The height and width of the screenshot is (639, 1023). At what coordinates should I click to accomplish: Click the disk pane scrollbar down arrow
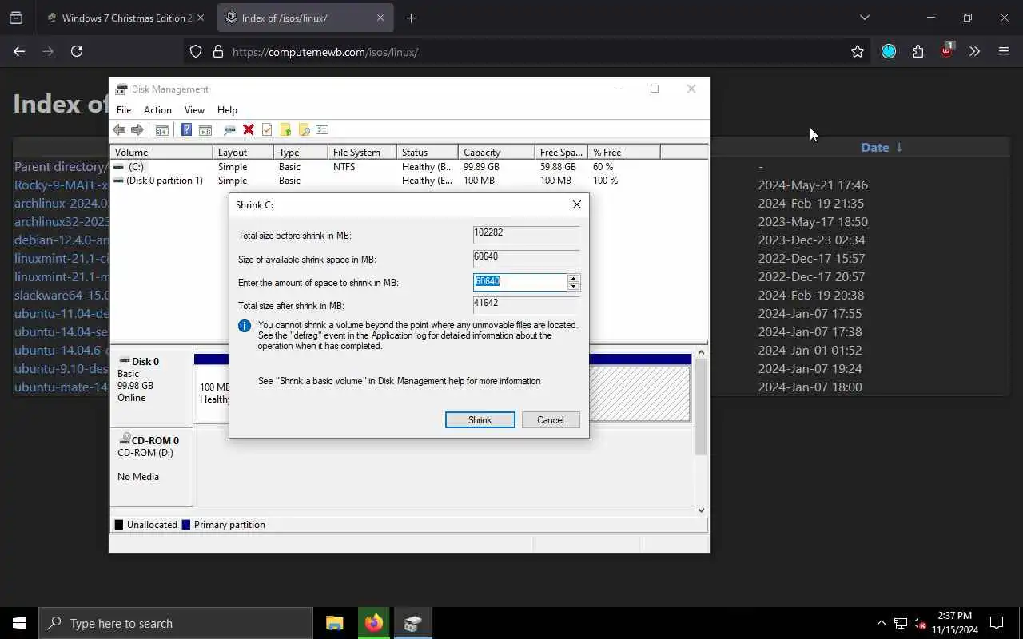[x=701, y=510]
